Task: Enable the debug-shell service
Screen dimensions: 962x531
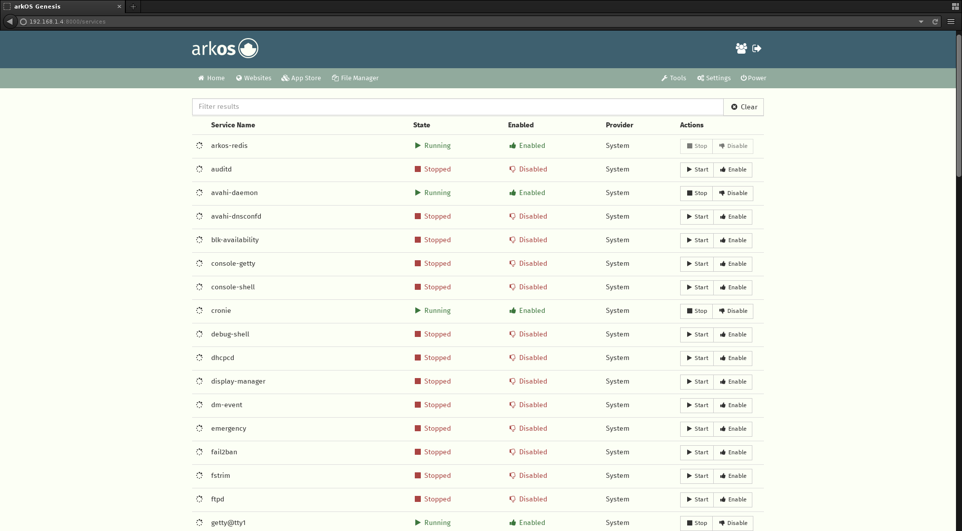Action: (x=733, y=335)
